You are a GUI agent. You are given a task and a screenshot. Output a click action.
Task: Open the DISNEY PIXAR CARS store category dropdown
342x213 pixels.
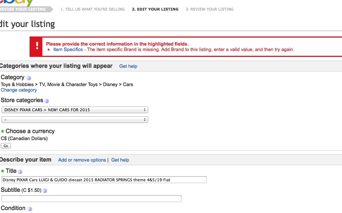[x=75, y=110]
